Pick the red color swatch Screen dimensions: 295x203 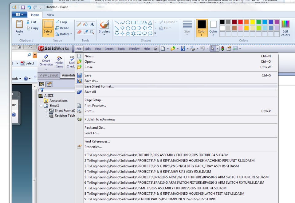point(240,22)
